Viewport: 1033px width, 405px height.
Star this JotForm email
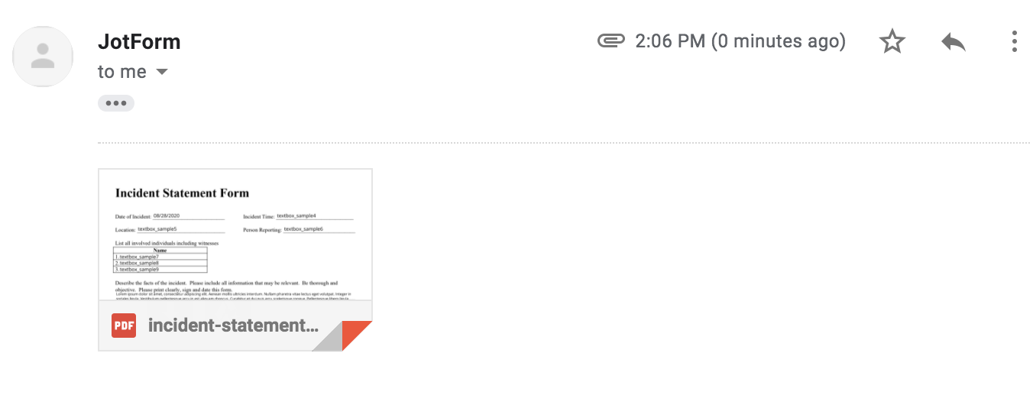[892, 41]
